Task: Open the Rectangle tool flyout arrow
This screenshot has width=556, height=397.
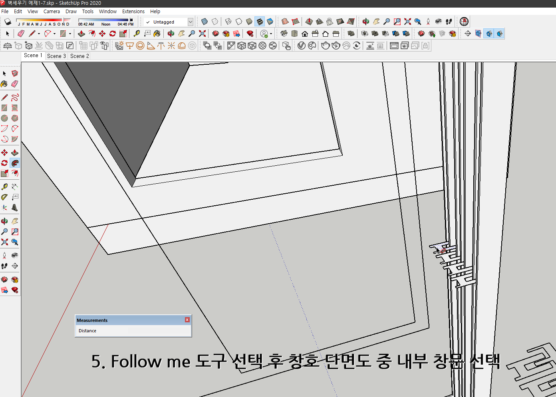Action: pos(70,34)
